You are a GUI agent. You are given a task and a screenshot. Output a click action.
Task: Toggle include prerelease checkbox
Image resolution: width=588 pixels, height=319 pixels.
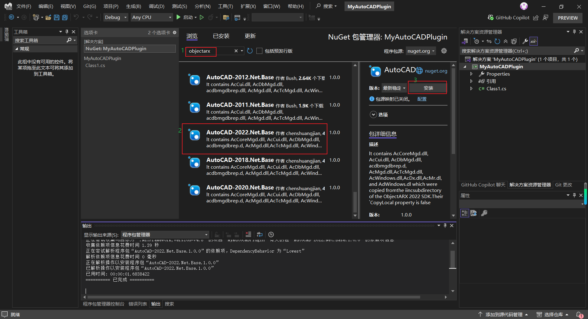tap(259, 51)
